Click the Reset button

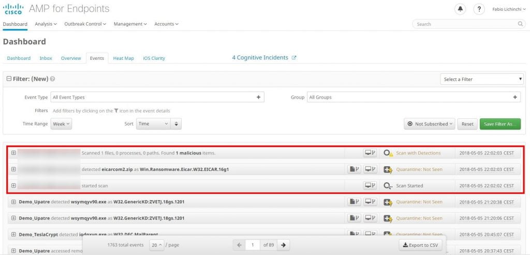[x=467, y=124]
